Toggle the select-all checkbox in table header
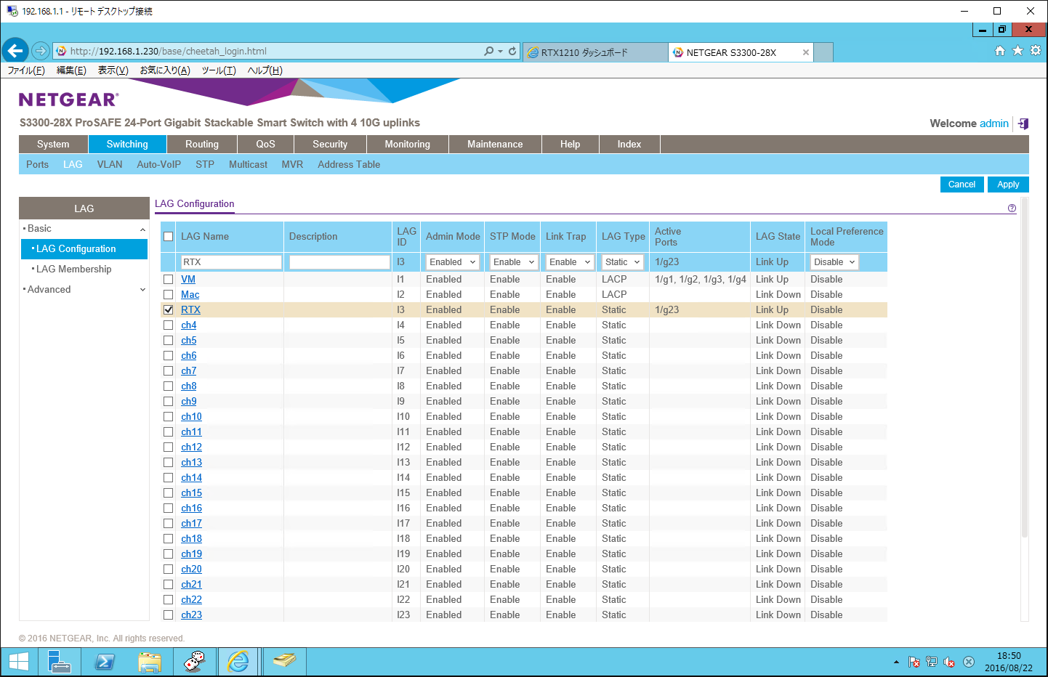This screenshot has height=677, width=1048. [169, 236]
